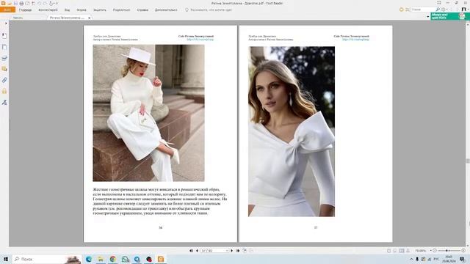Click the zoom slider handle

[447, 251]
